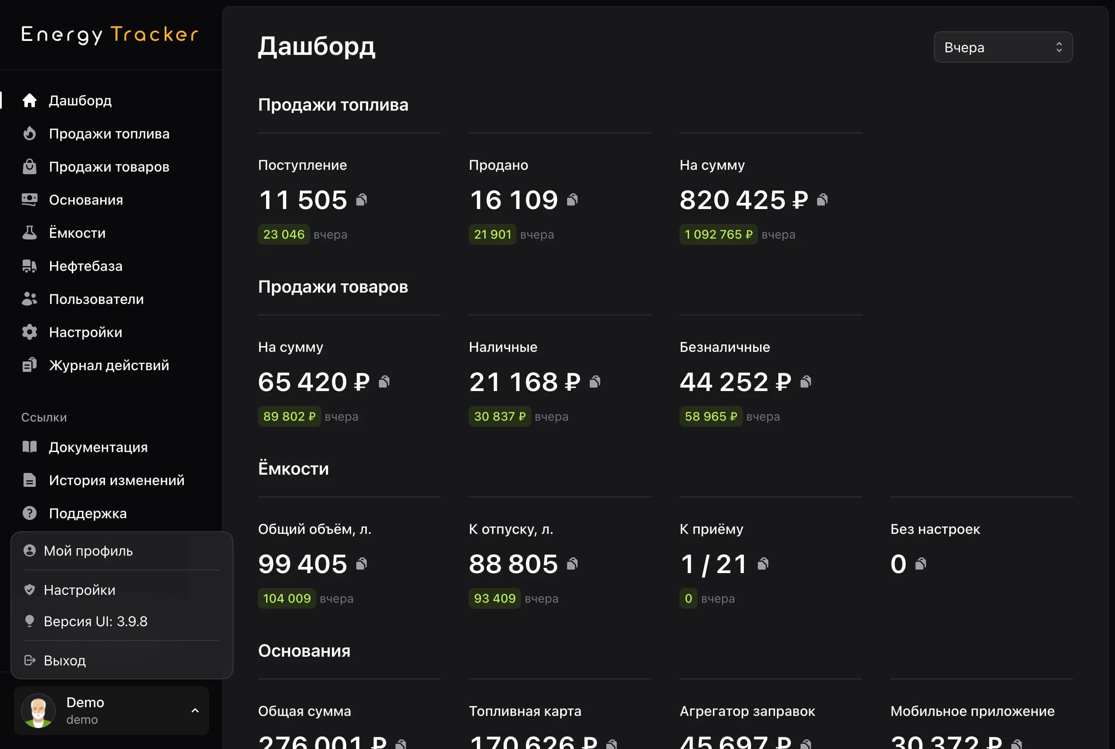
Task: Open Журнал действий link
Action: [x=109, y=365]
